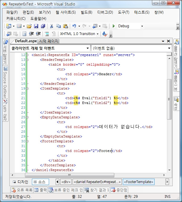The height and width of the screenshot is (202, 182).
Task: Undo the last action with the Undo icon
Action: pyautogui.click(x=74, y=26)
